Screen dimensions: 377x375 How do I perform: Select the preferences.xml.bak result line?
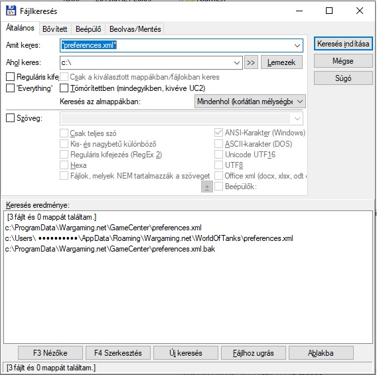[110, 249]
